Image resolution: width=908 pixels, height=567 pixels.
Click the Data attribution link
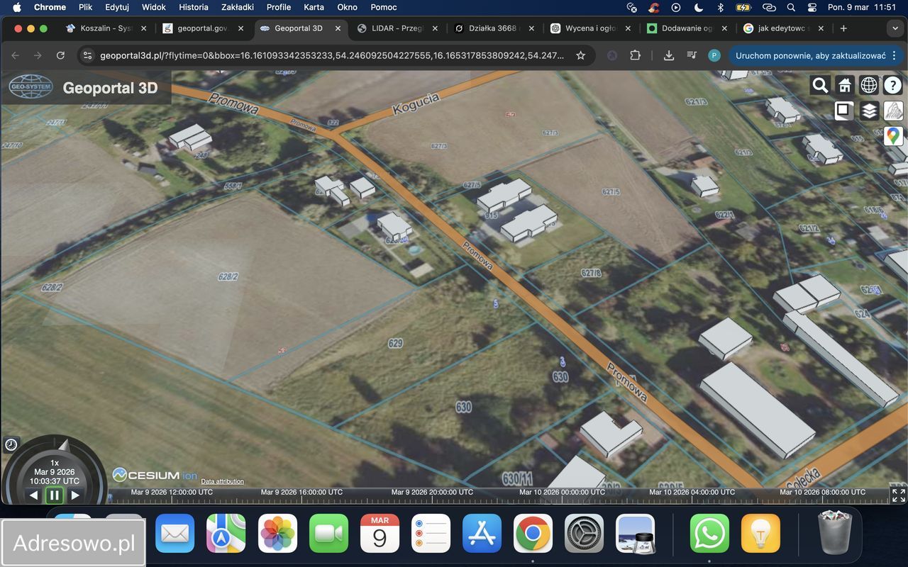coord(222,481)
